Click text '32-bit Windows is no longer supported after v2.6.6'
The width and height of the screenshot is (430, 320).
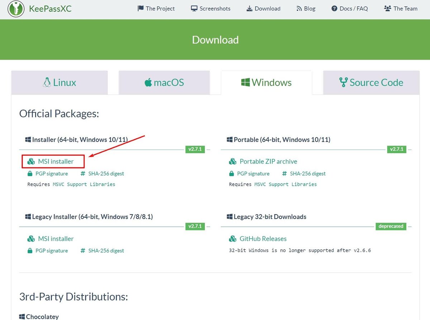tap(300, 250)
